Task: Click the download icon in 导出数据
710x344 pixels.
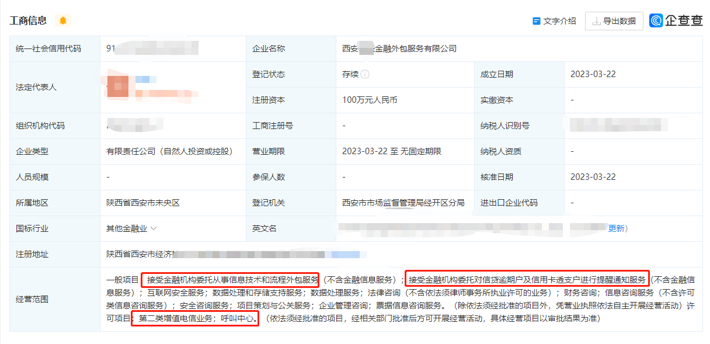Action: pyautogui.click(x=596, y=21)
